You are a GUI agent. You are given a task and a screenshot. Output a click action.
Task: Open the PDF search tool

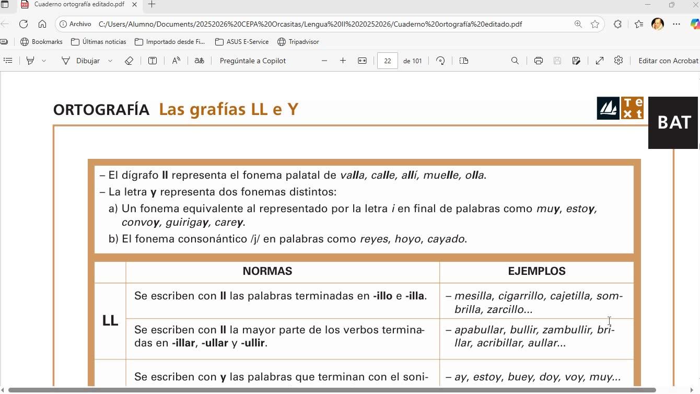515,61
